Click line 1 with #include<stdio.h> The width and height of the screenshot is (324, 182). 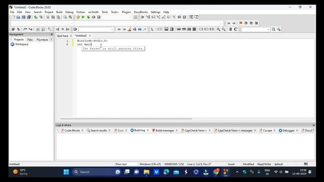pyautogui.click(x=92, y=41)
